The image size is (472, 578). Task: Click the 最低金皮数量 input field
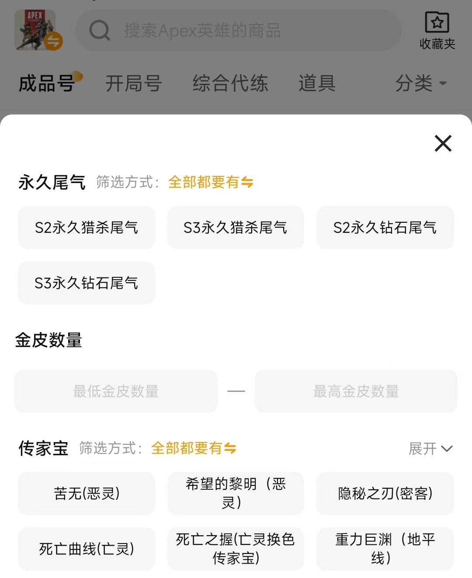click(x=116, y=391)
